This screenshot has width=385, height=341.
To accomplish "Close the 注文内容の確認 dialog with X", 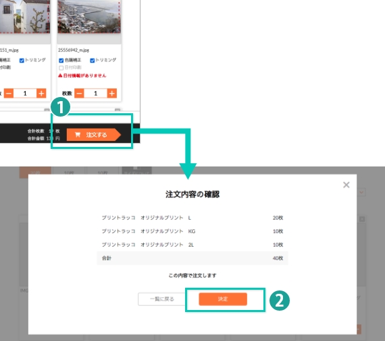I will 346,185.
